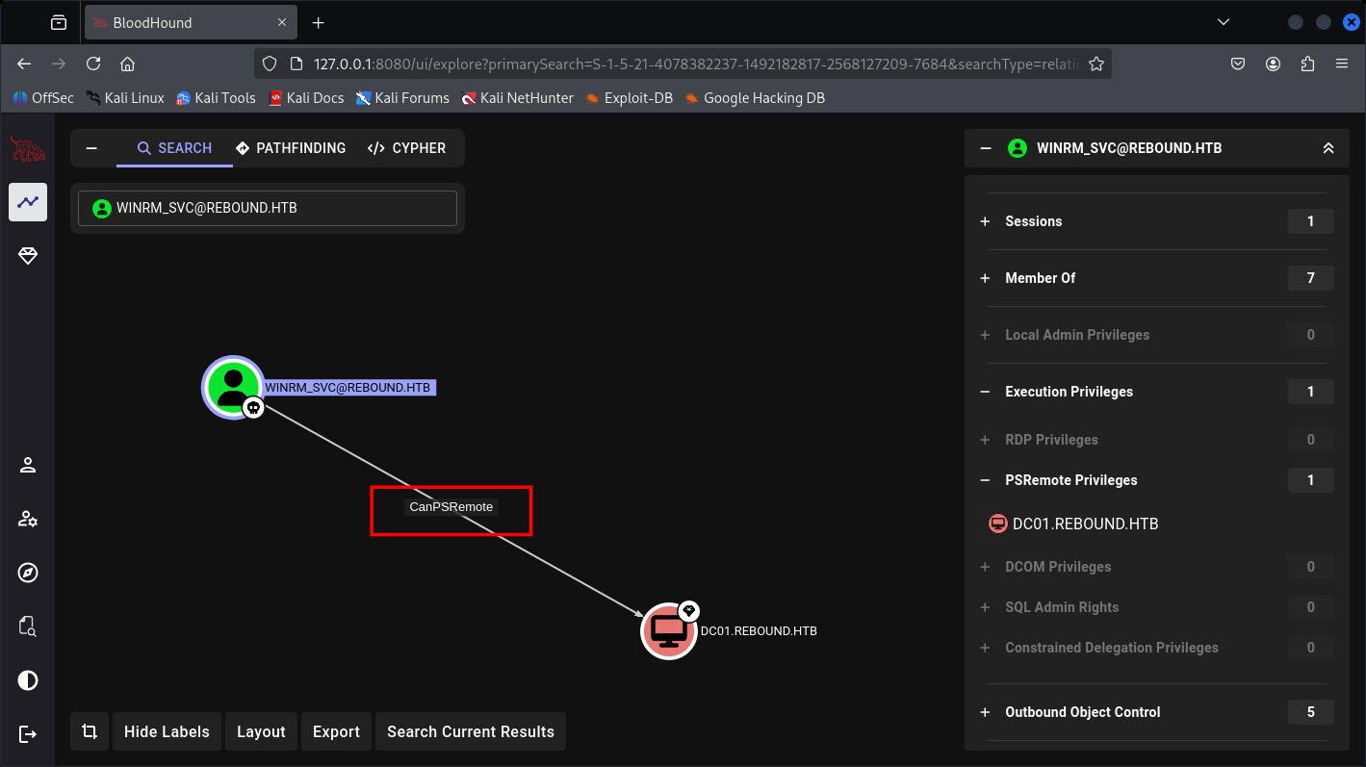
Task: Toggle dark mode contrast icon
Action: coord(28,680)
